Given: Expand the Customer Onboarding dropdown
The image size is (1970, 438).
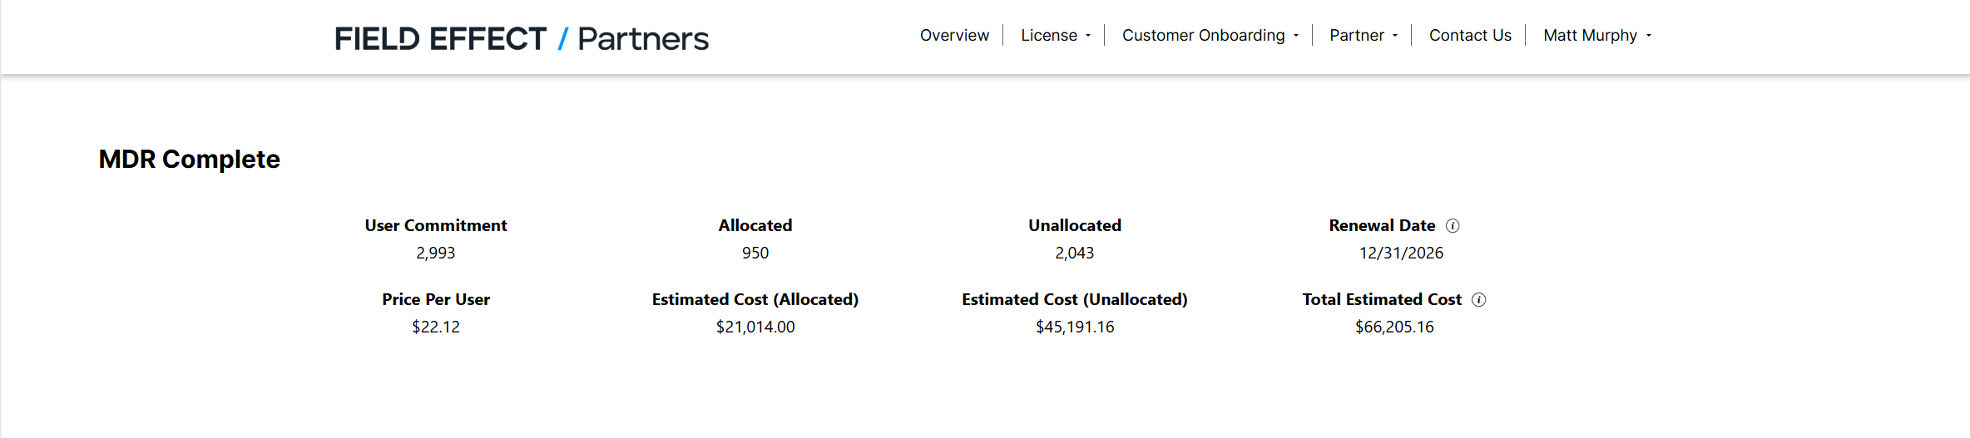Looking at the screenshot, I should point(1210,35).
